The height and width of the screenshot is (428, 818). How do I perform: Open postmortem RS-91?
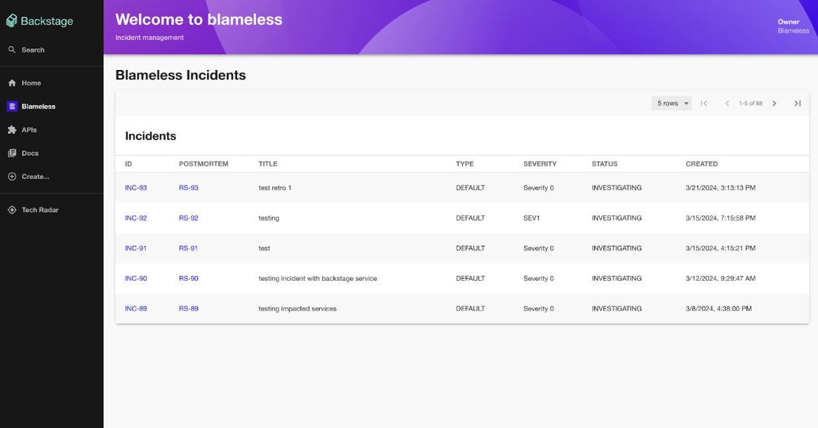[x=189, y=248]
